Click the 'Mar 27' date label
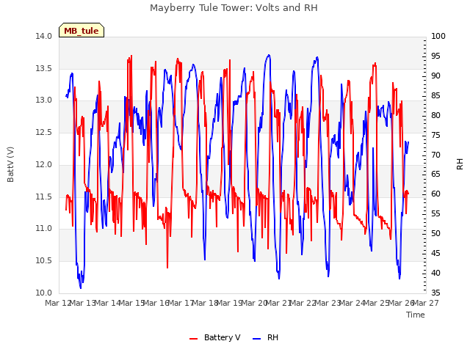 [426, 303]
